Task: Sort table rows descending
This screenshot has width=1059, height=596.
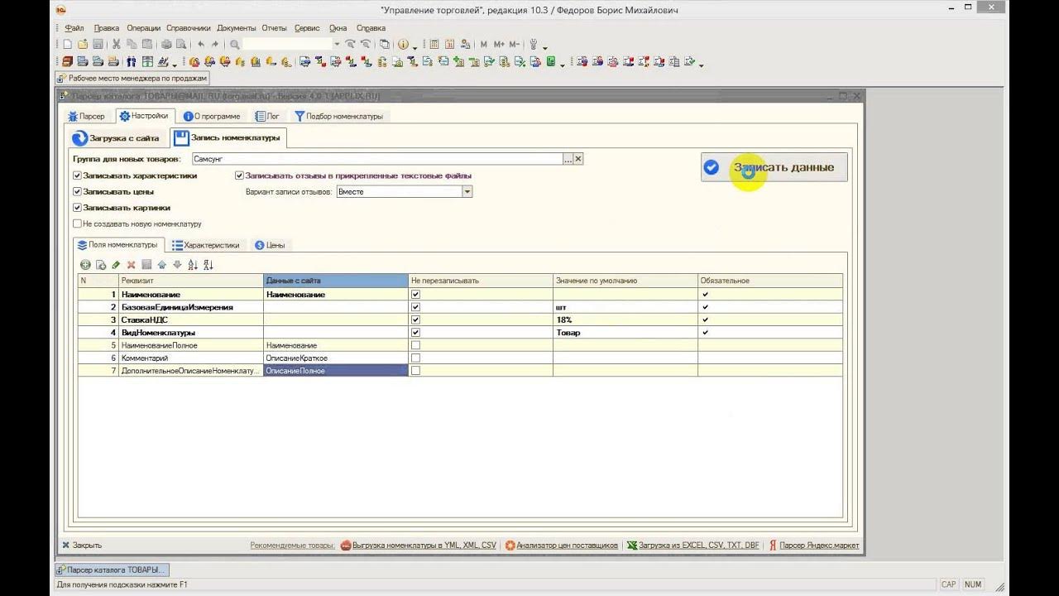Action: [x=208, y=265]
